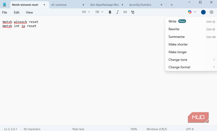Click the blue account profile circle
This screenshot has height=131, width=217.
click(203, 12)
